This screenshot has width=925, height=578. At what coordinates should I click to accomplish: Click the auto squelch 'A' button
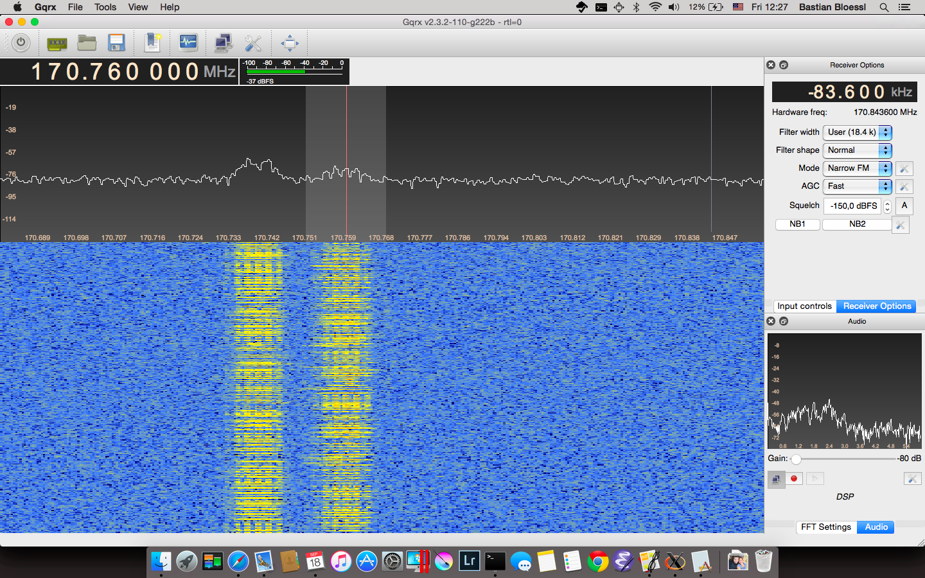click(904, 206)
